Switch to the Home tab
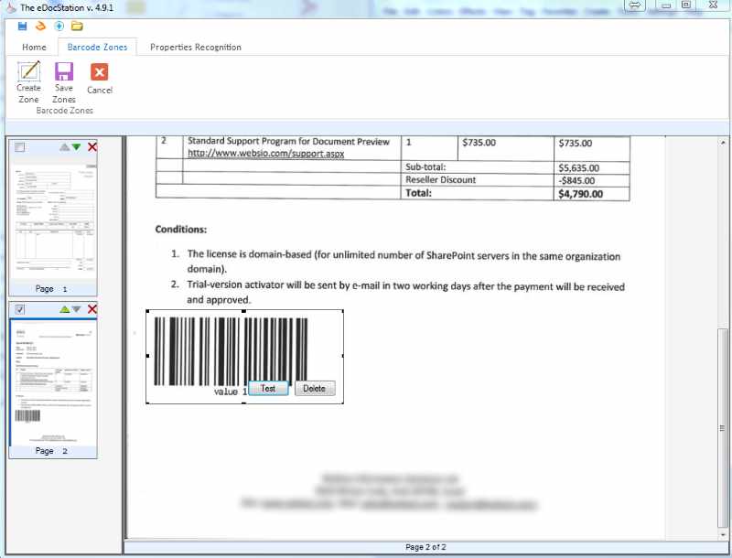 coord(34,48)
